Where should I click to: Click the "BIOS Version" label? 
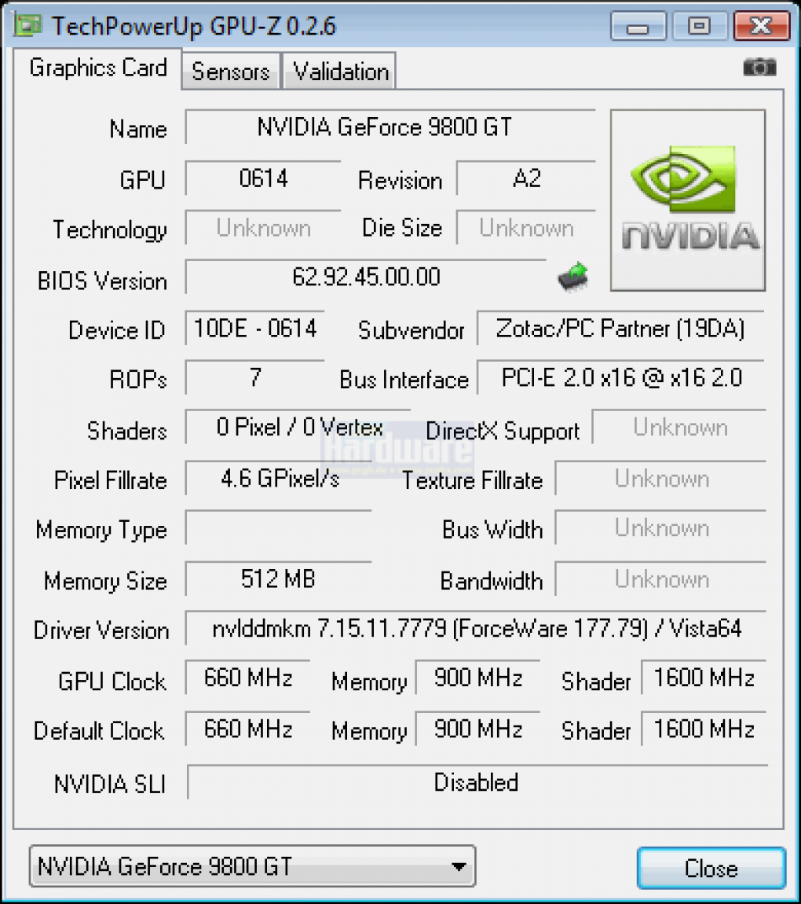point(102,281)
